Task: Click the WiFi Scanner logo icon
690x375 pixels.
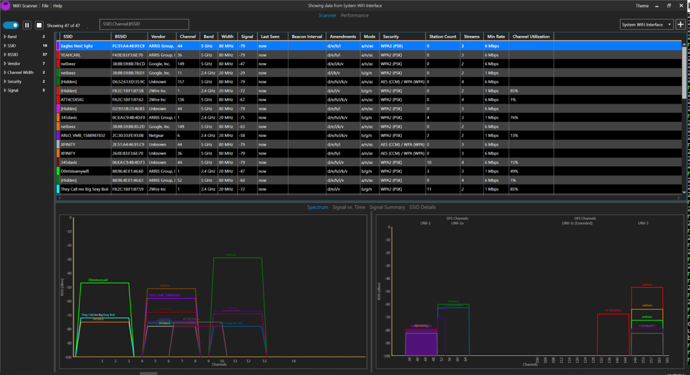Action: click(x=5, y=5)
